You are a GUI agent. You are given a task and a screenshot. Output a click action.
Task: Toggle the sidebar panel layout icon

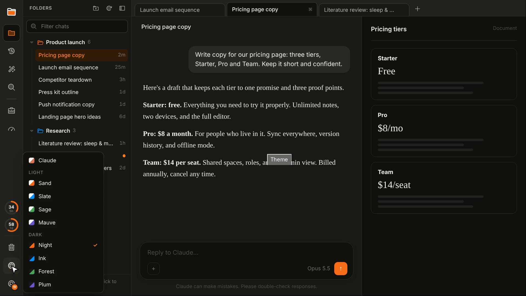tap(122, 8)
